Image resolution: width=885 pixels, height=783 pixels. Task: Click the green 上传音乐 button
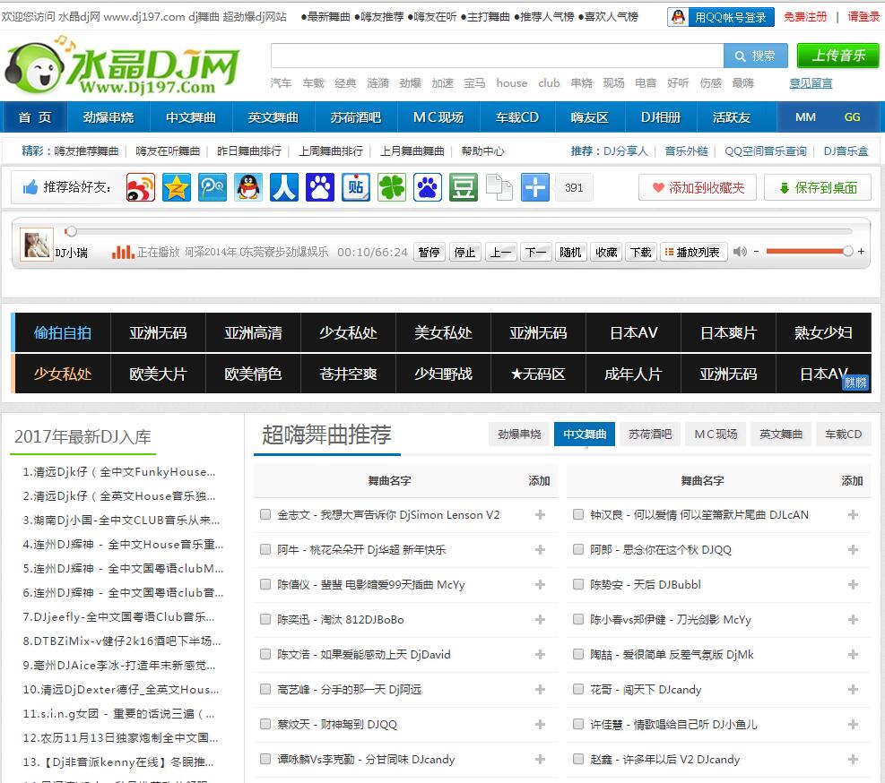tap(838, 56)
